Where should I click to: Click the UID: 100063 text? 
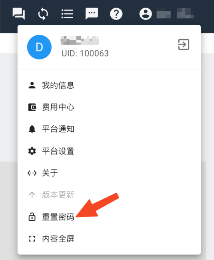coord(85,53)
